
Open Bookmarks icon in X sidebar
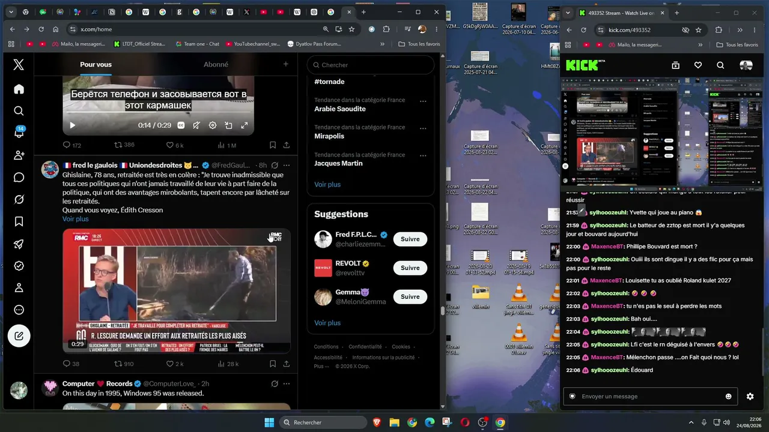click(19, 221)
